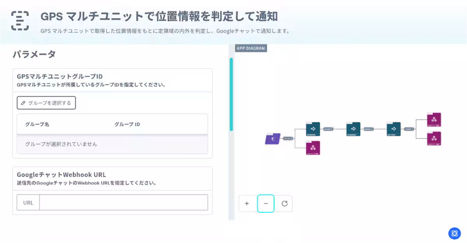Click the top-right Google Chat webhook node

[433, 119]
